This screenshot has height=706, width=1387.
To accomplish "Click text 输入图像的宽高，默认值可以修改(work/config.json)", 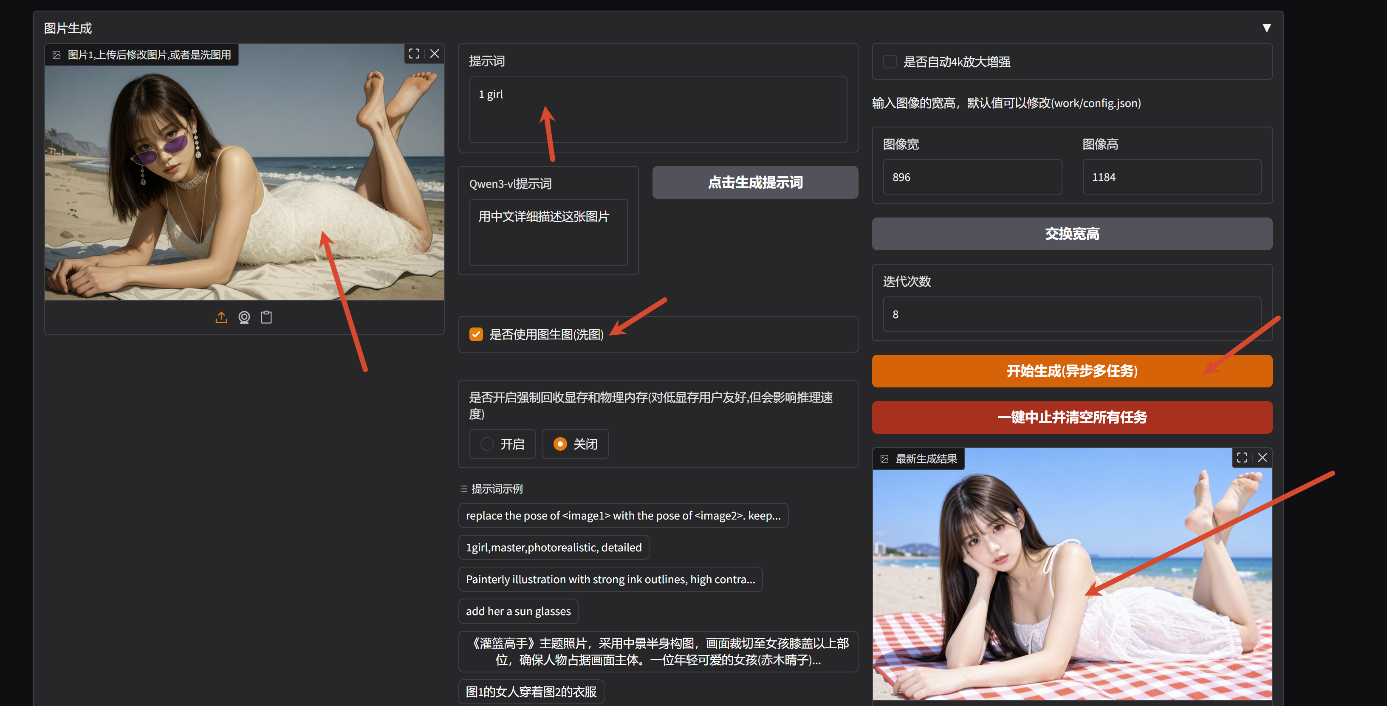I will pos(1006,103).
